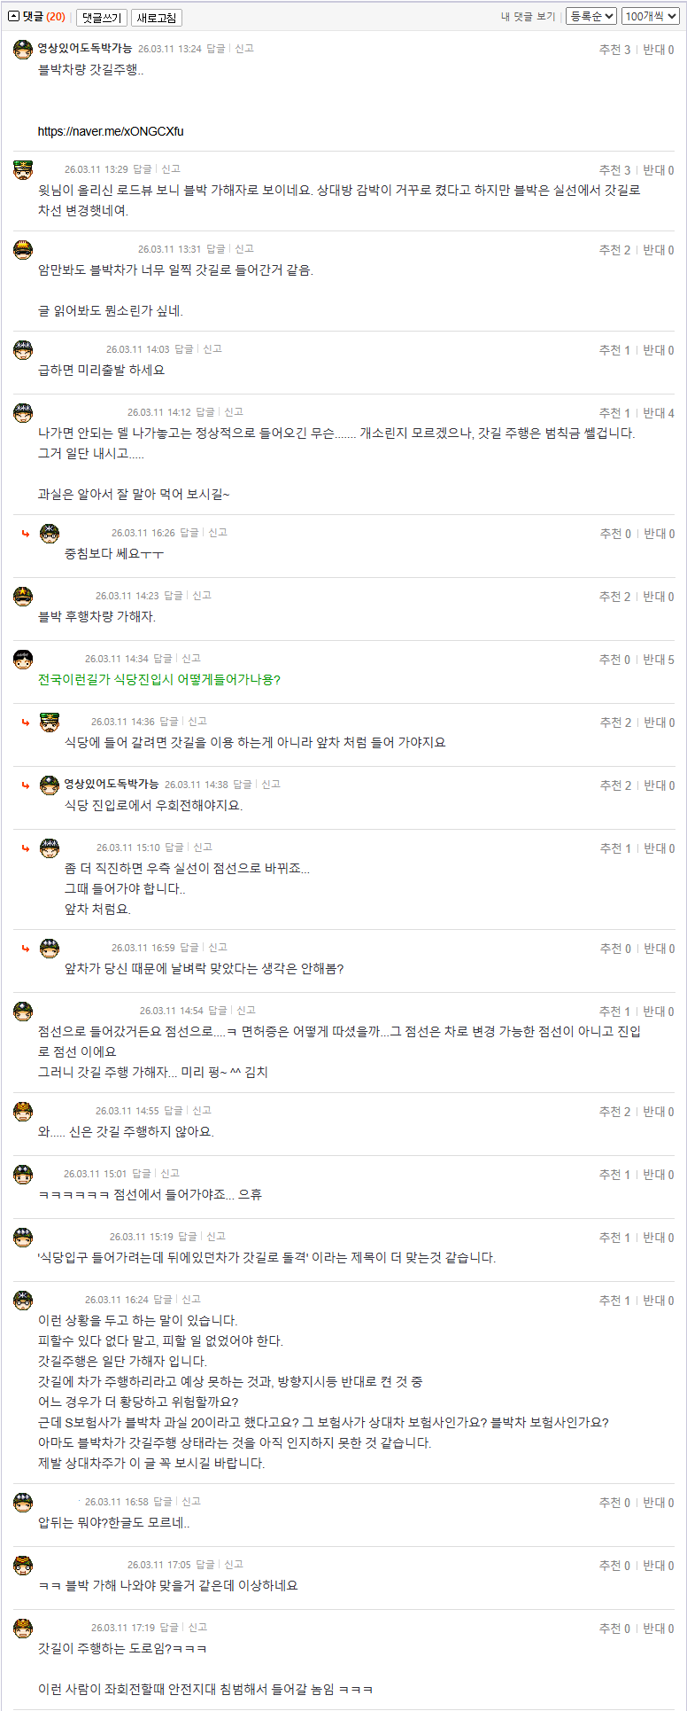This screenshot has height=1711, width=687.
Task: Click the avatar next to the green-text 14:34 comment
Action: (23, 660)
